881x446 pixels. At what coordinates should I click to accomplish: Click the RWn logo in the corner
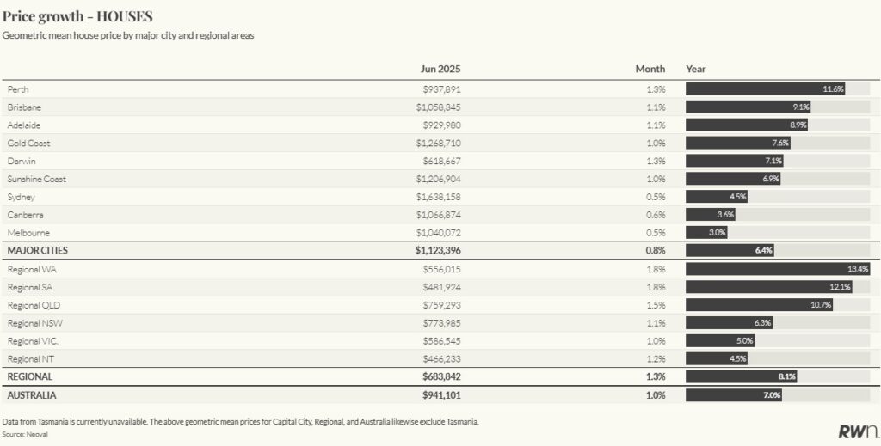(857, 431)
